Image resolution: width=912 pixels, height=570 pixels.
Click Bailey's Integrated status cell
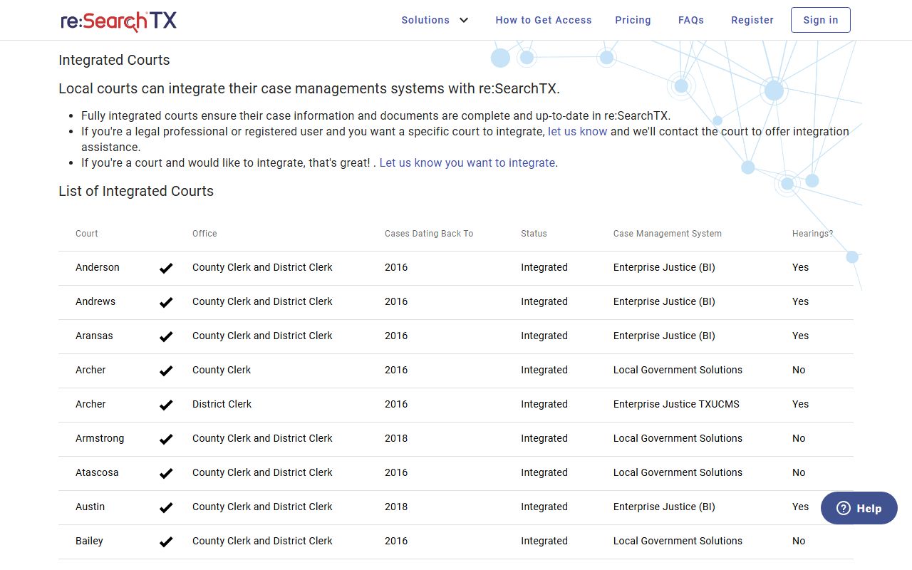point(544,541)
